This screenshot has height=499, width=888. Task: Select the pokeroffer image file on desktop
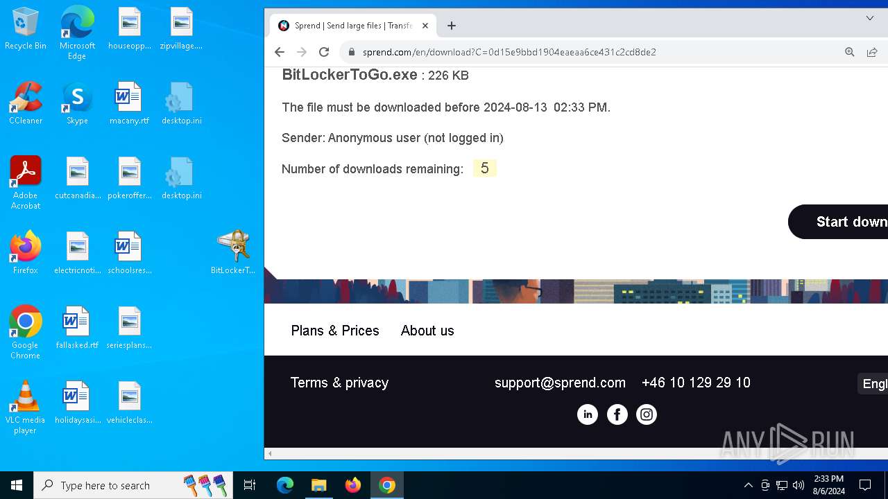click(x=129, y=178)
